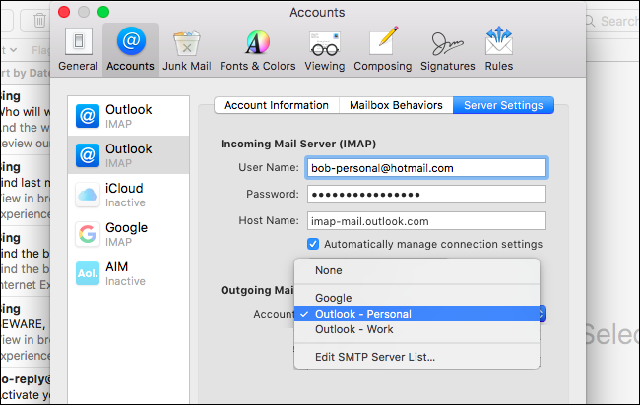Click the Host Name field
Viewport: 640px width, 405px height.
coord(426,221)
